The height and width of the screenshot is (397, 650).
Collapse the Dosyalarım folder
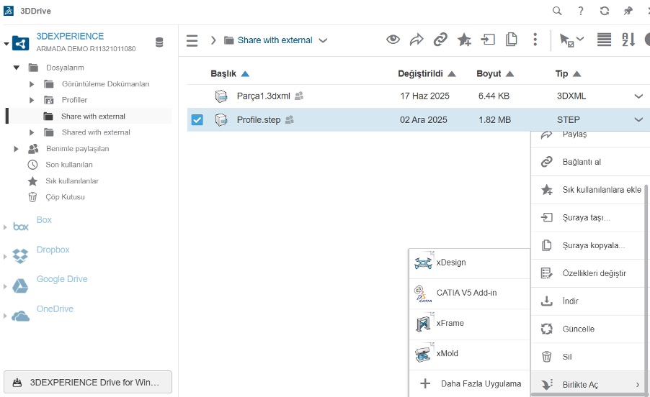click(x=16, y=68)
